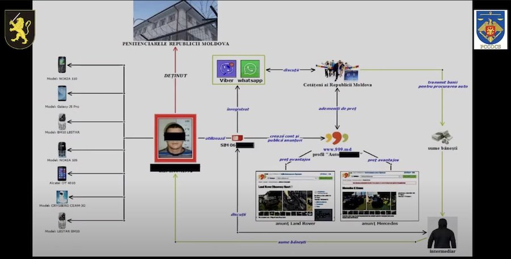Click the hooded intermediar figure
The width and height of the screenshot is (511, 259).
pos(441,232)
